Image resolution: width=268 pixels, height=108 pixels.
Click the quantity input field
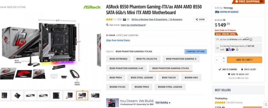click(x=218, y=60)
